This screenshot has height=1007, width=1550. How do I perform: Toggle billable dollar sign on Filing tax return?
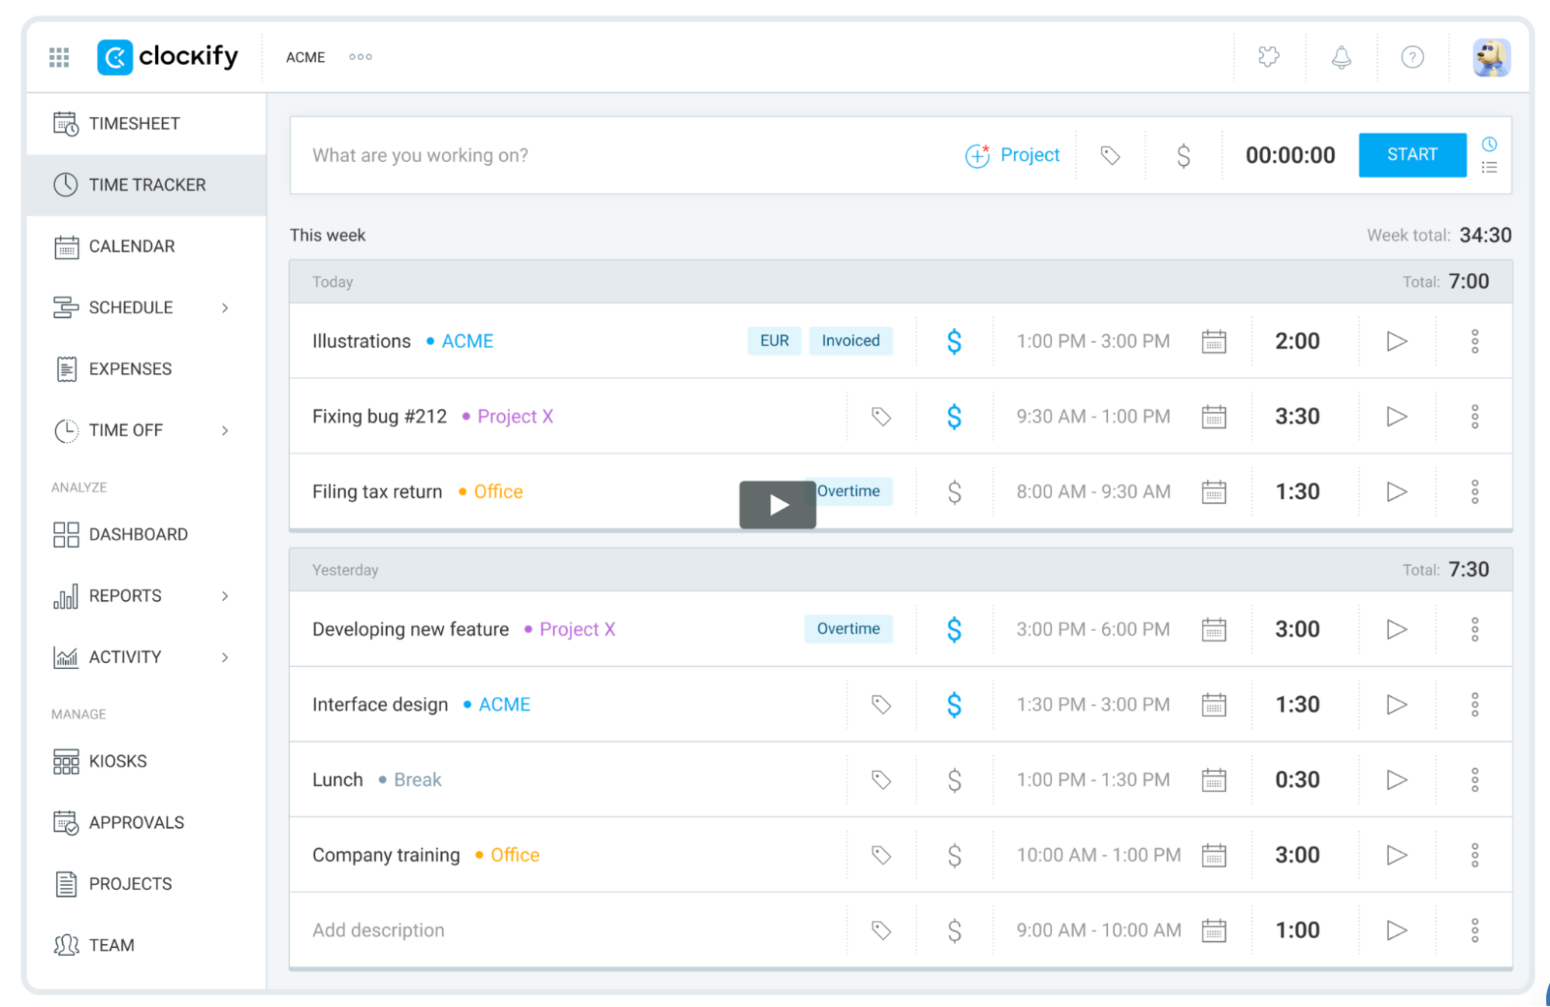click(955, 492)
